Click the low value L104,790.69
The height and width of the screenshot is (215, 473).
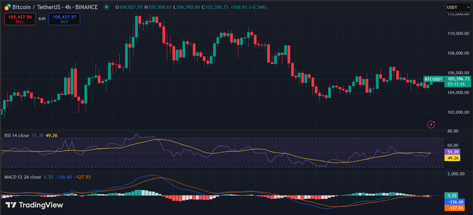coord(187,7)
